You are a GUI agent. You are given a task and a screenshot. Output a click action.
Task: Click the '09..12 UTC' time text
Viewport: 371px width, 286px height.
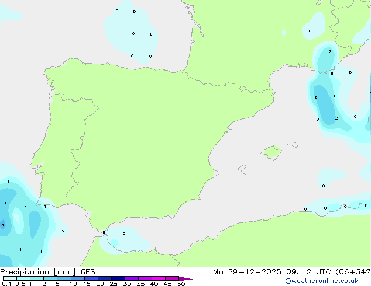tap(308, 272)
